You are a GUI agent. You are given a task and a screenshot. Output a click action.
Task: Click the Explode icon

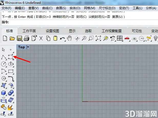pyautogui.click(x=10, y=107)
